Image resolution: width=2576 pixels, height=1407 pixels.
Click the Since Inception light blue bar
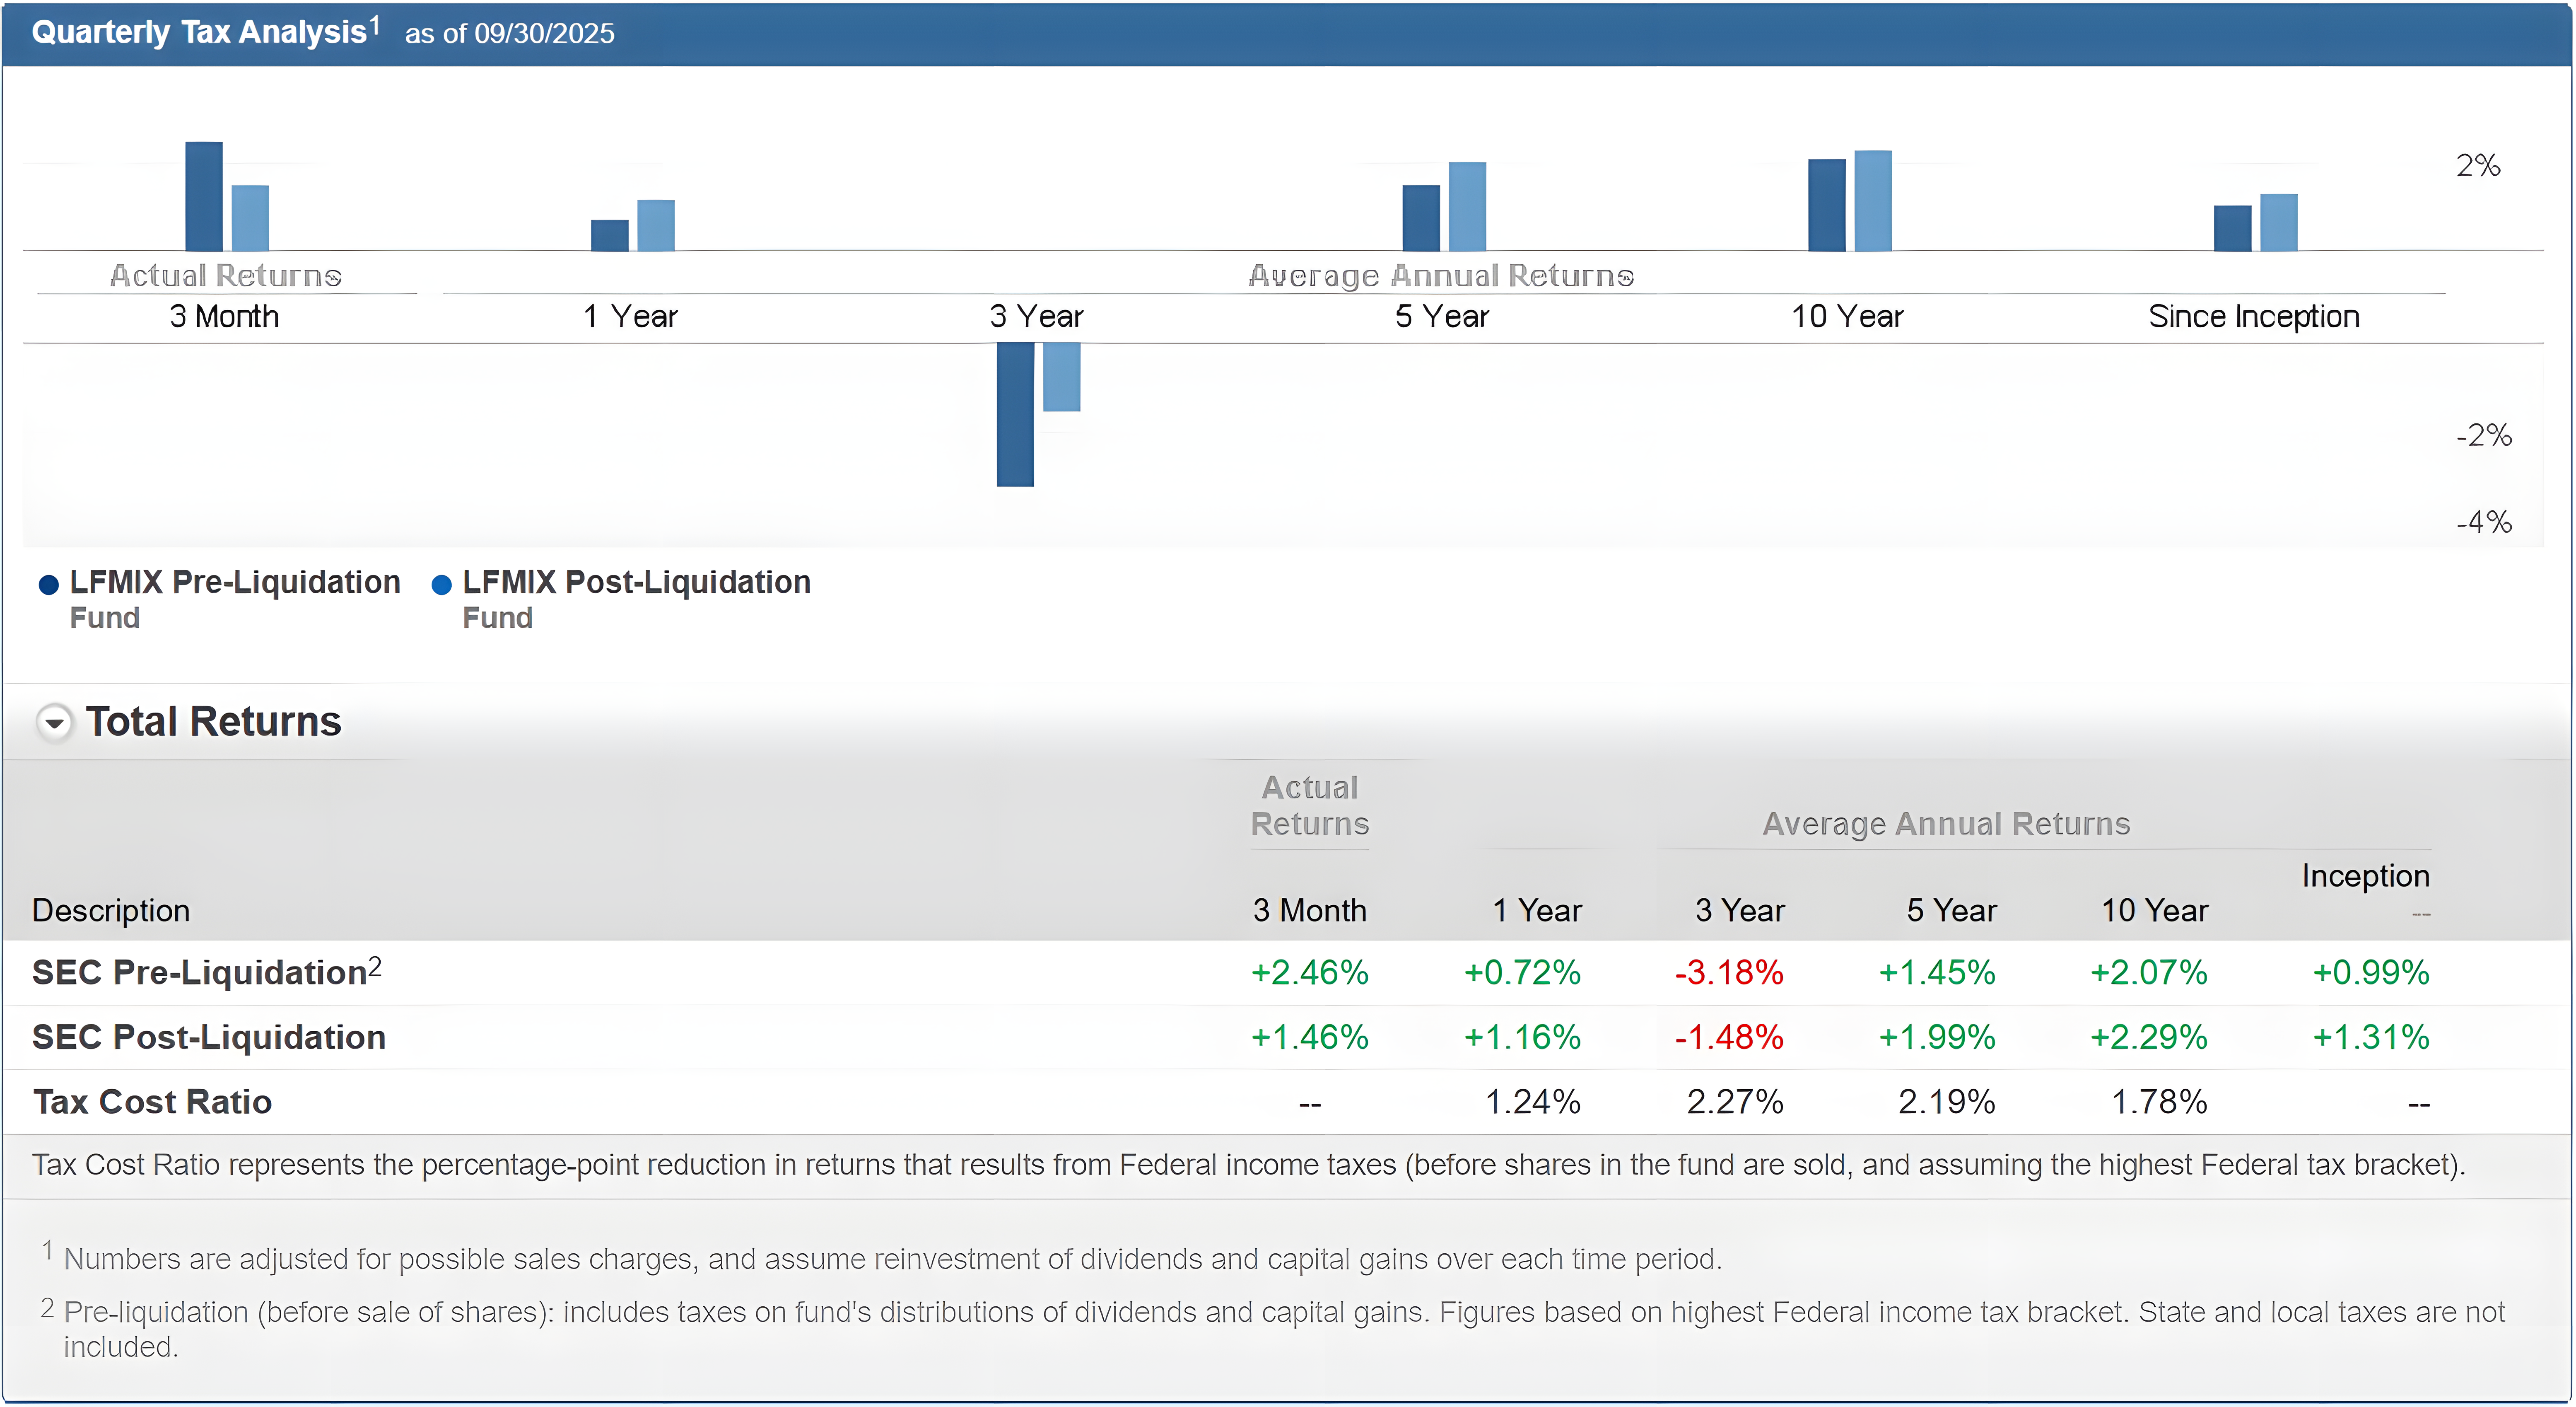point(2279,222)
